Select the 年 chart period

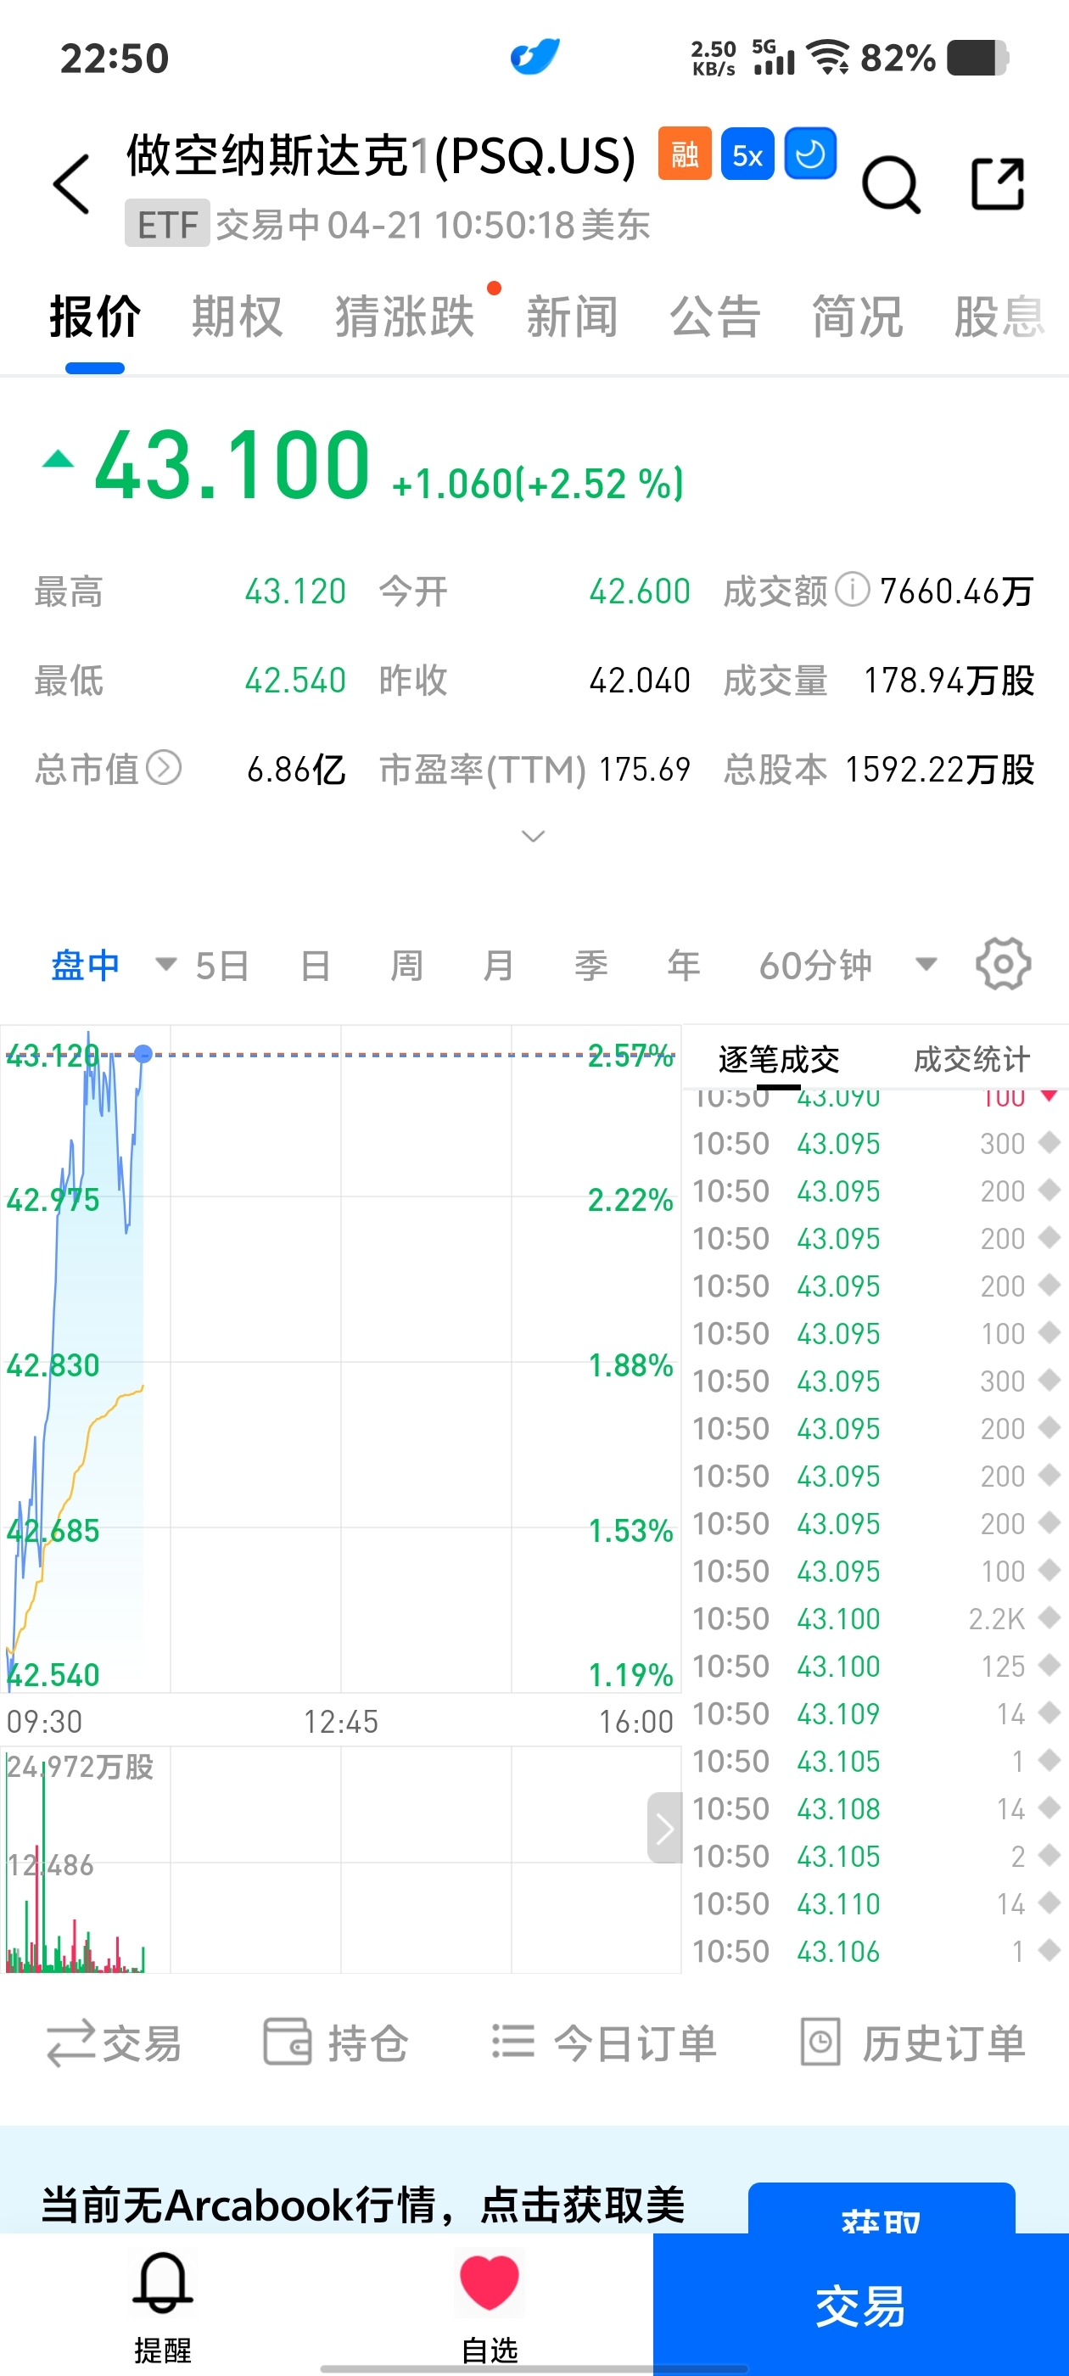click(x=684, y=965)
